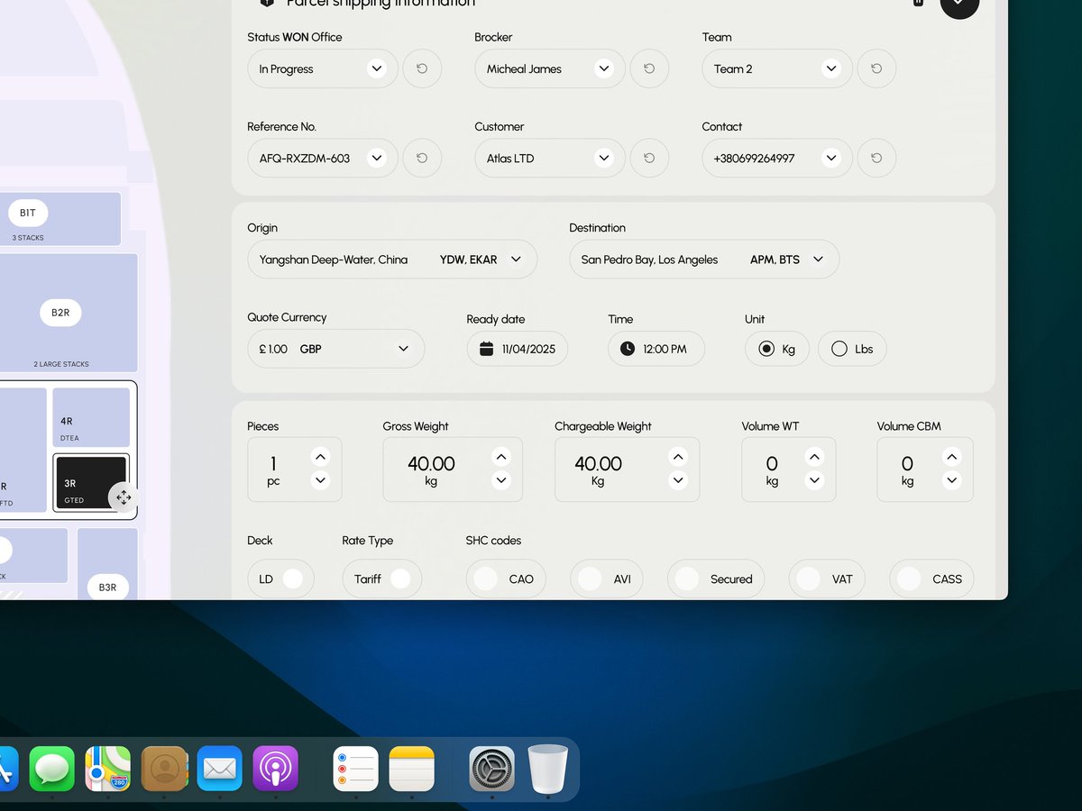
Task: Open Notes from the dock
Action: (x=412, y=769)
